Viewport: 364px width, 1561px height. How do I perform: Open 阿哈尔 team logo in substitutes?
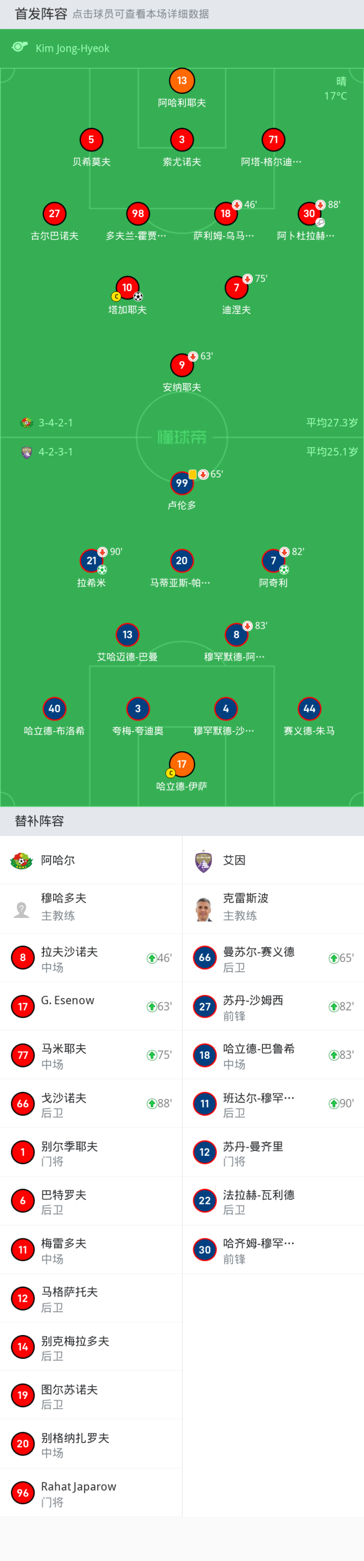[22, 860]
